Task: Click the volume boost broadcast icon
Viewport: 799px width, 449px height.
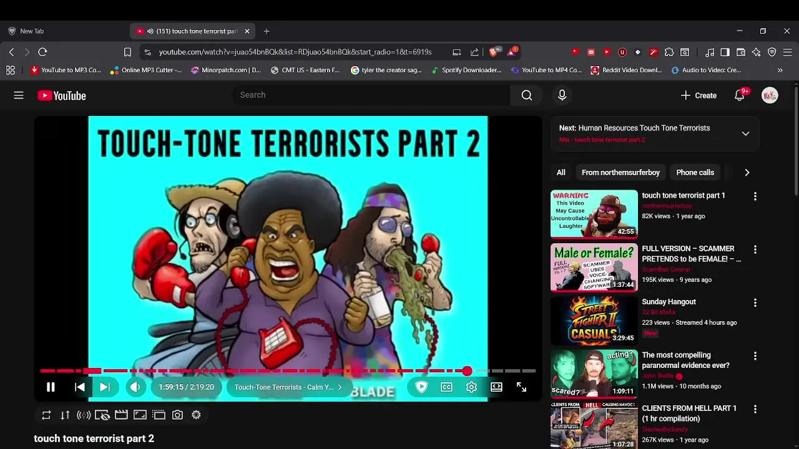Action: (84, 415)
